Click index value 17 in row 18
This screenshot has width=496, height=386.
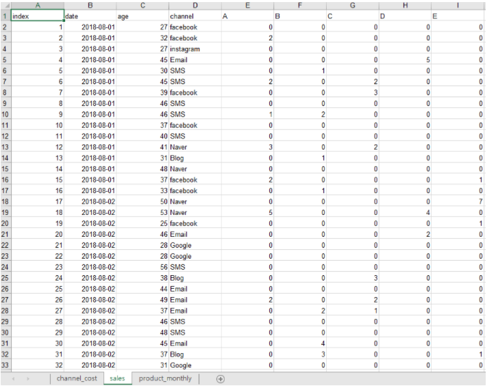38,202
